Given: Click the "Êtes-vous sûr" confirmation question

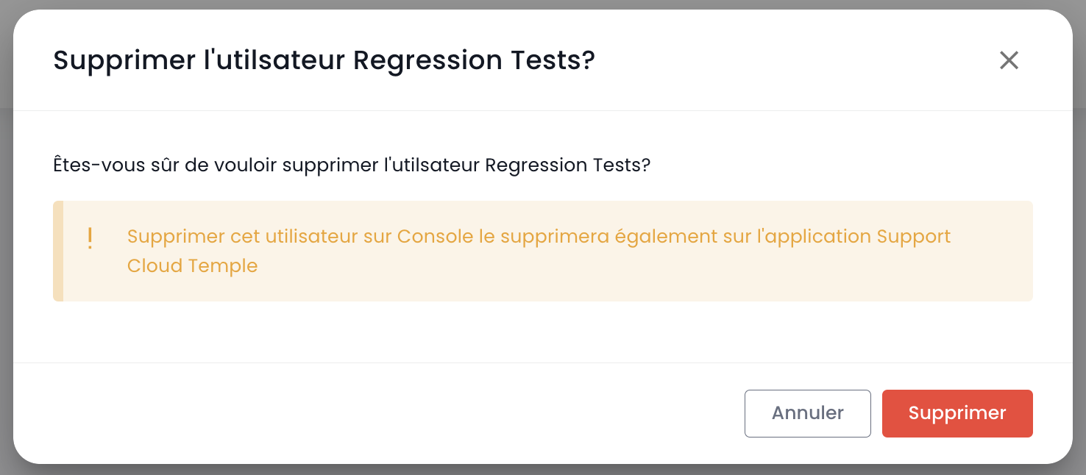Looking at the screenshot, I should pyautogui.click(x=352, y=165).
